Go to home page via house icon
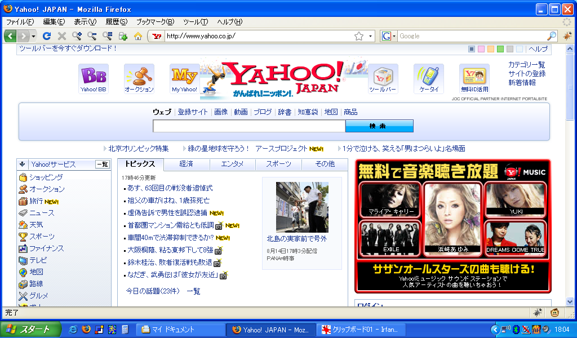577x338 pixels. [x=138, y=36]
